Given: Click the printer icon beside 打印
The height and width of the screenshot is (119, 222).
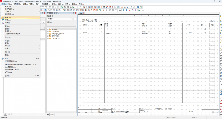Looking at the screenshot, I should (x=3, y=59).
